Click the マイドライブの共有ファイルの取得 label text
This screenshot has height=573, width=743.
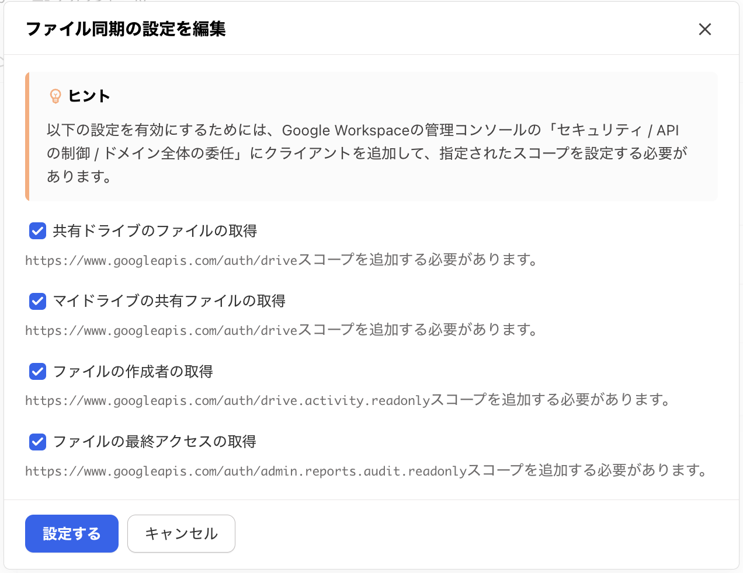coord(169,301)
